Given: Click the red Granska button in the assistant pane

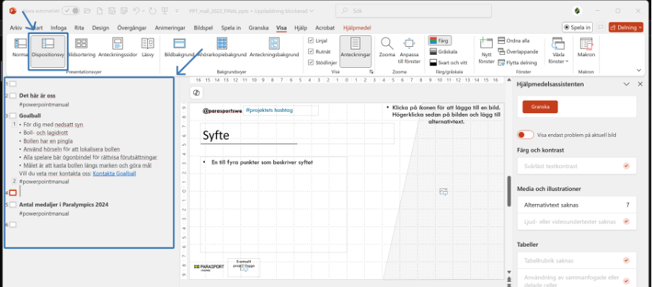Looking at the screenshot, I should tap(540, 107).
